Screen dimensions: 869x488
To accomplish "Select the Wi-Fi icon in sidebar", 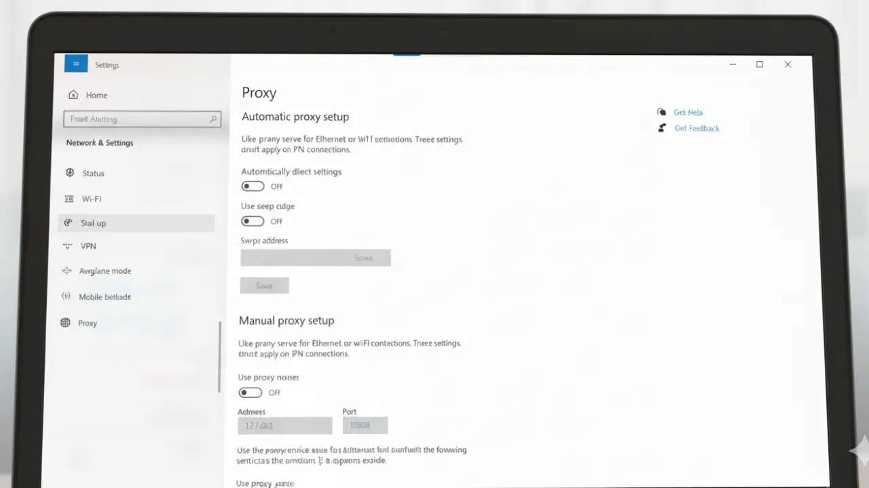I will click(69, 199).
